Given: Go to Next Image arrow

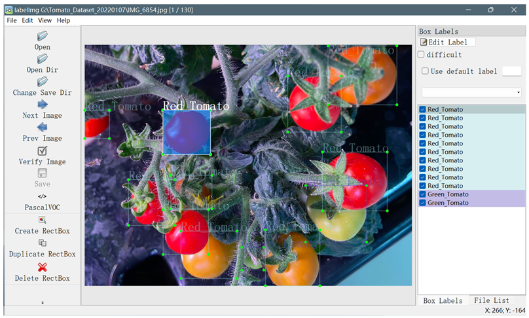Looking at the screenshot, I should (x=43, y=105).
